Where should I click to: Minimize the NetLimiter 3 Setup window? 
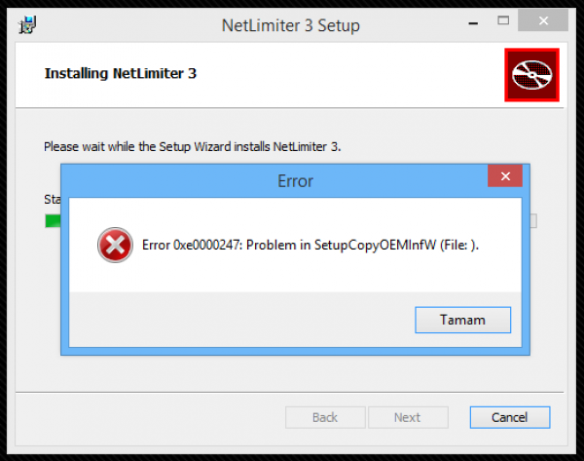pyautogui.click(x=473, y=23)
